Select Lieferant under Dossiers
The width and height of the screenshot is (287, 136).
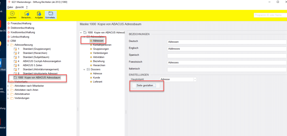point(98,81)
